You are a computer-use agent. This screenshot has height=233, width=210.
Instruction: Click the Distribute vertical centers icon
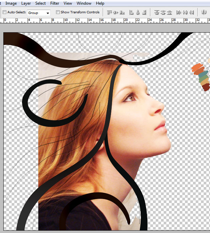point(163,13)
